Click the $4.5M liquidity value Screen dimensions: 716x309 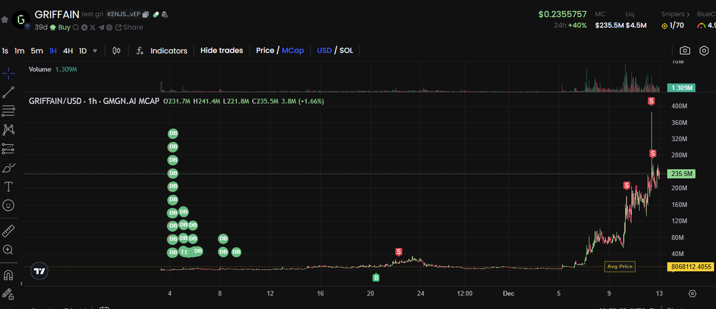coord(636,26)
